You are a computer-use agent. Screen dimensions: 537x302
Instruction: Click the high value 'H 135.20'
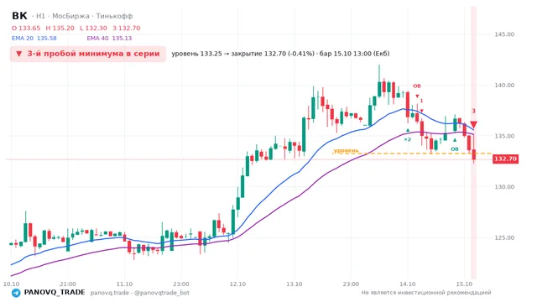(60, 28)
